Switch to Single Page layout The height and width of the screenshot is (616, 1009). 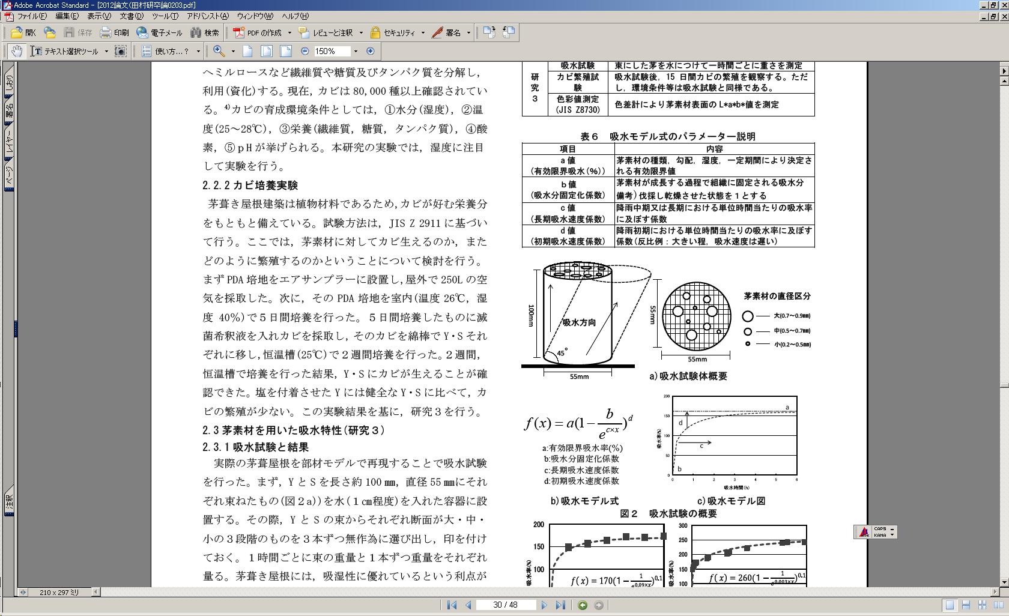coord(950,605)
